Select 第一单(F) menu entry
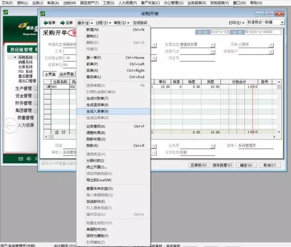Screen dimensions: 291x247 (113, 58)
